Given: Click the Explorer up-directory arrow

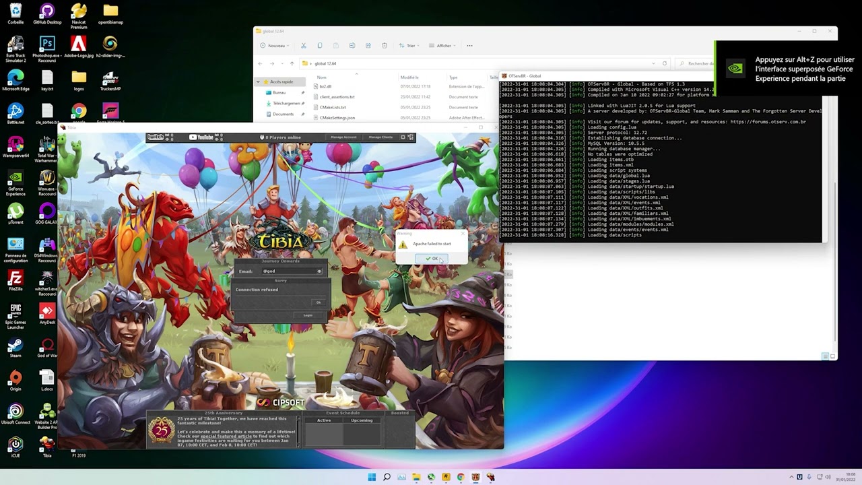Looking at the screenshot, I should tap(292, 63).
